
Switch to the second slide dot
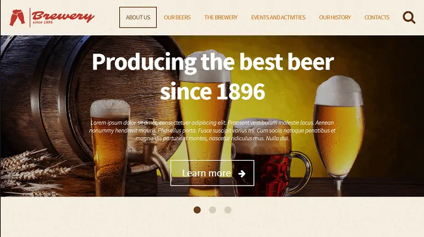coord(213,210)
